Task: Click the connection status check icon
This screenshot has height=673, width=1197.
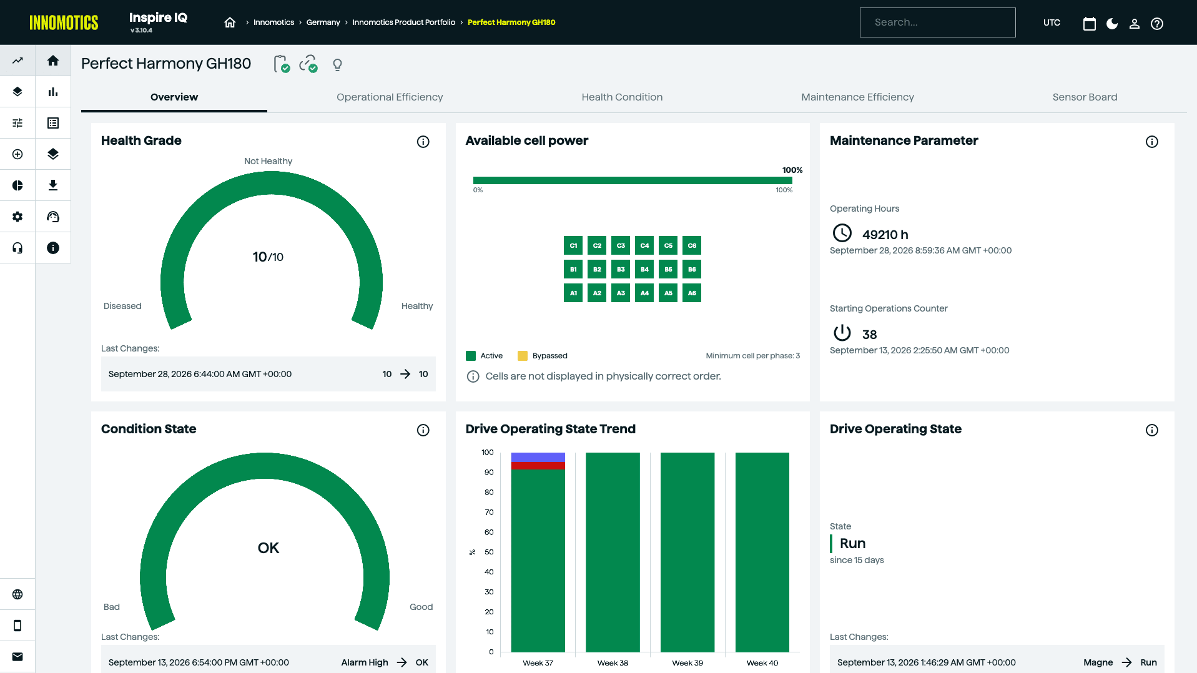Action: [308, 64]
